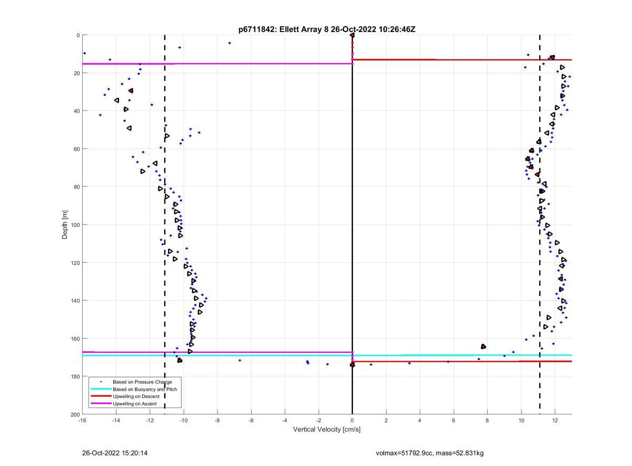This screenshot has height=466, width=632.
Task: Click the x-axis tick label '6'
Action: point(453,420)
